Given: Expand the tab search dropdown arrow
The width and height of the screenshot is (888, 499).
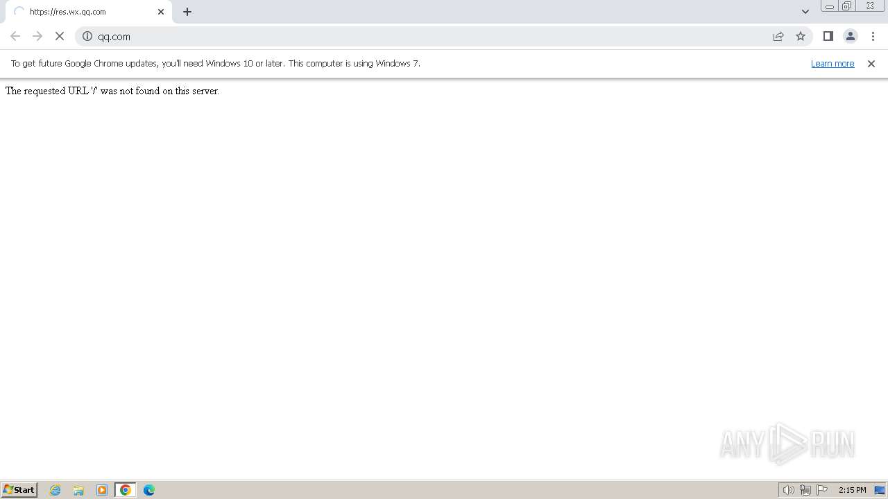Looking at the screenshot, I should [x=805, y=11].
